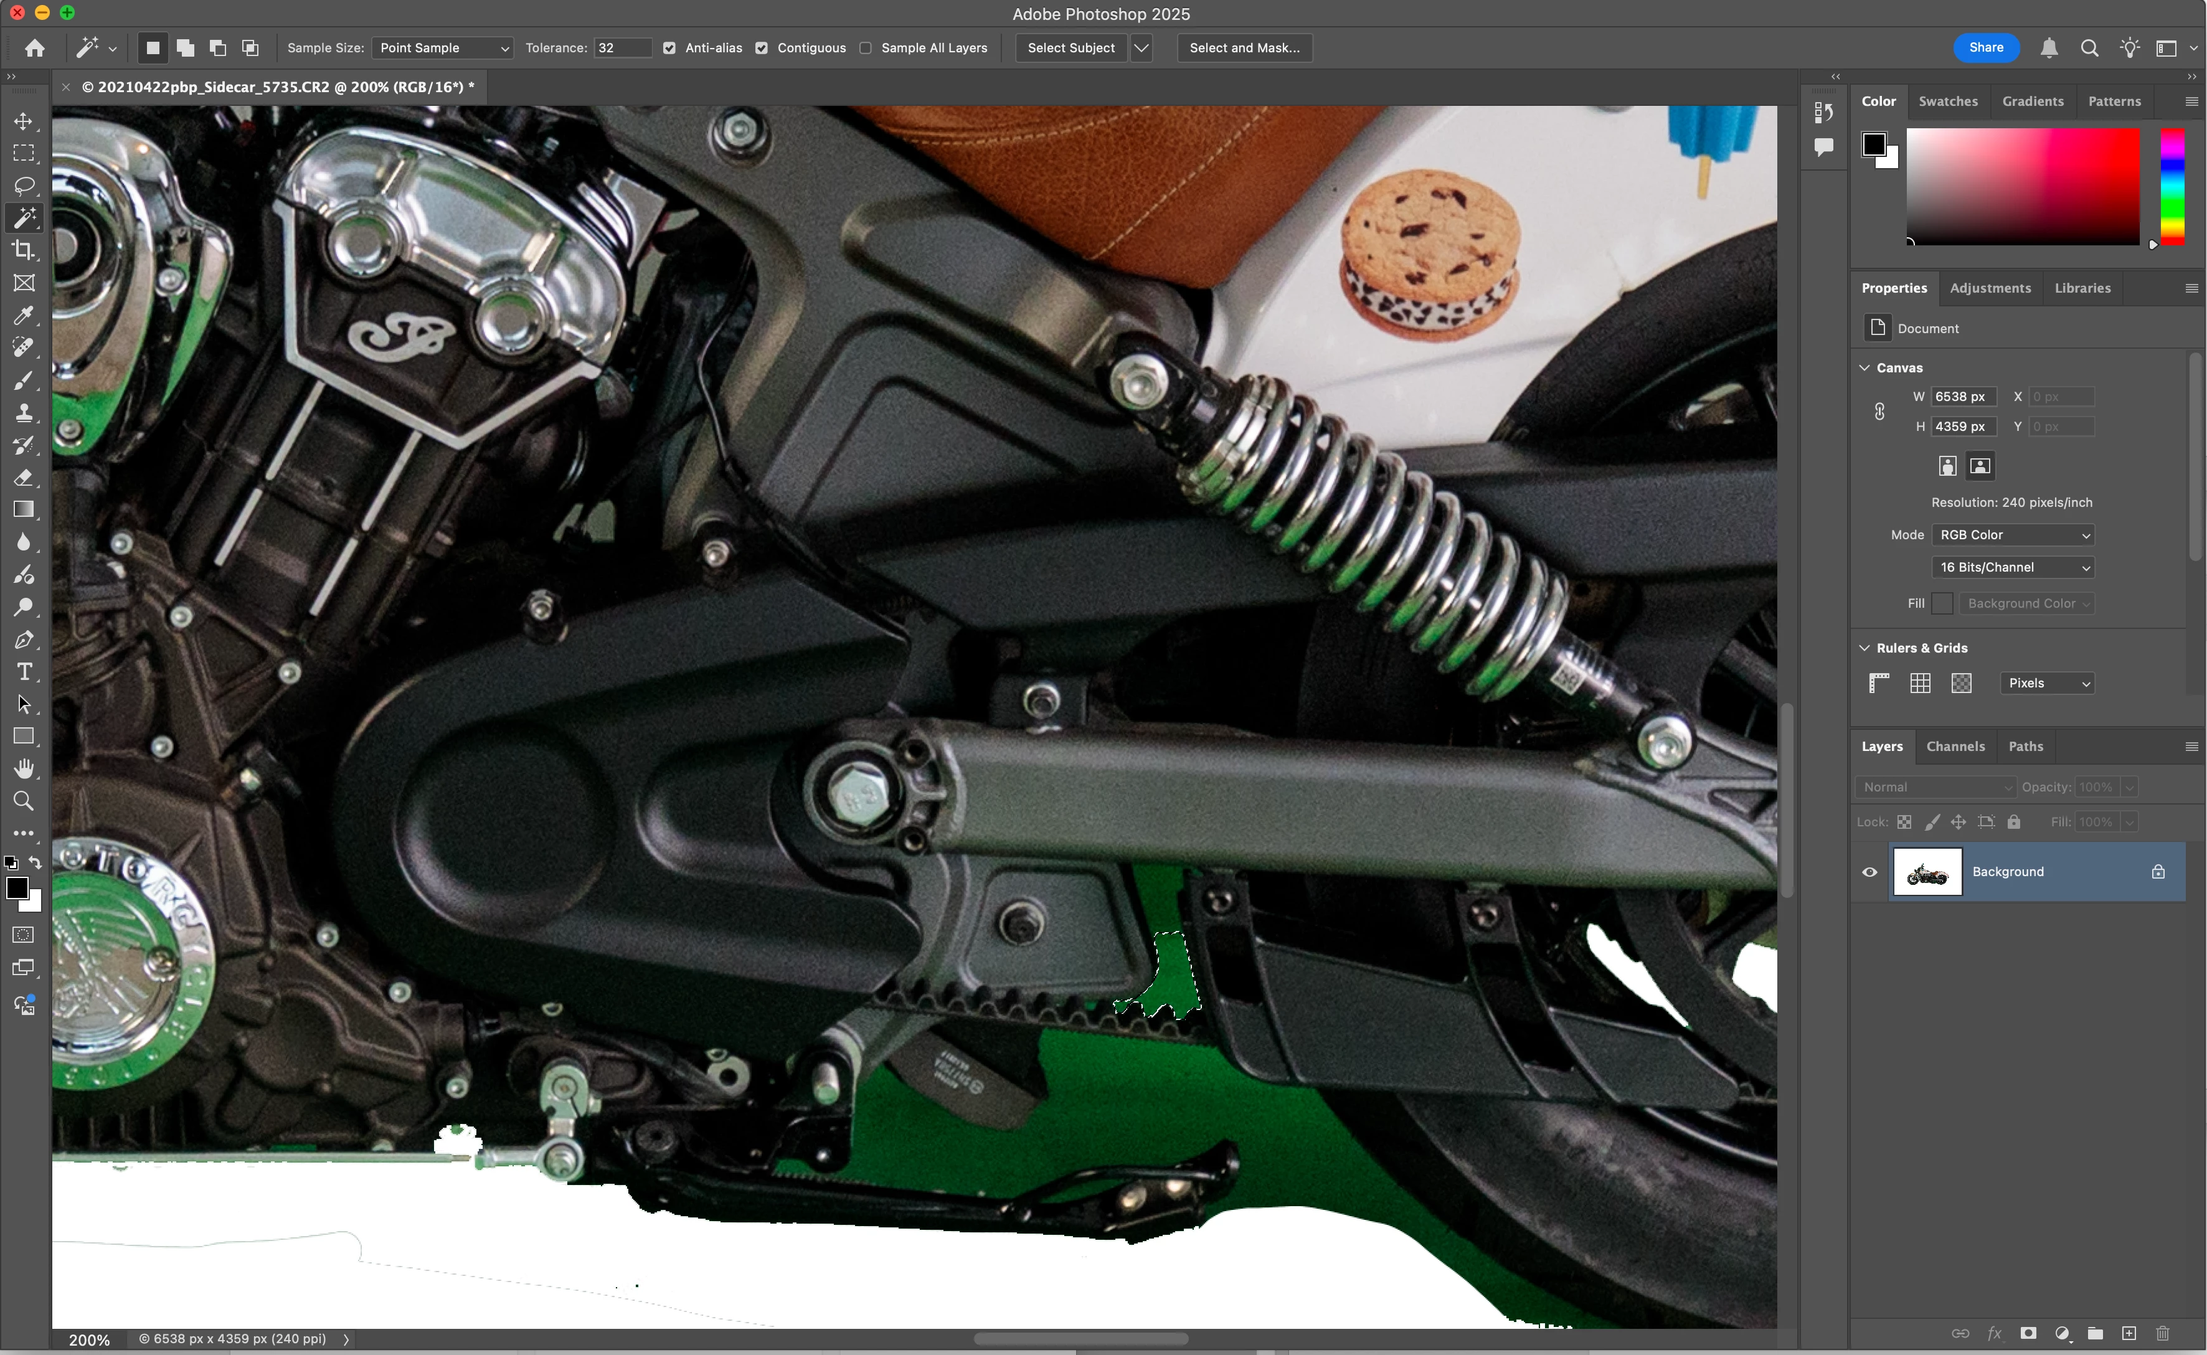Viewport: 2207px width, 1355px height.
Task: Select the Hand tool
Action: (23, 768)
